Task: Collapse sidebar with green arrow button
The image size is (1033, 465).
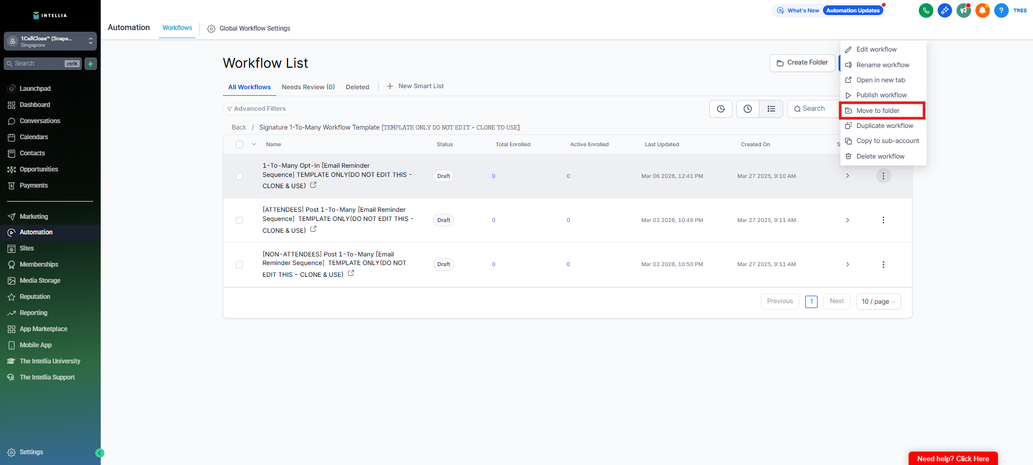Action: click(100, 453)
